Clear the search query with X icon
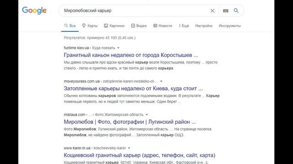The height and width of the screenshot is (164, 293). tap(212, 11)
